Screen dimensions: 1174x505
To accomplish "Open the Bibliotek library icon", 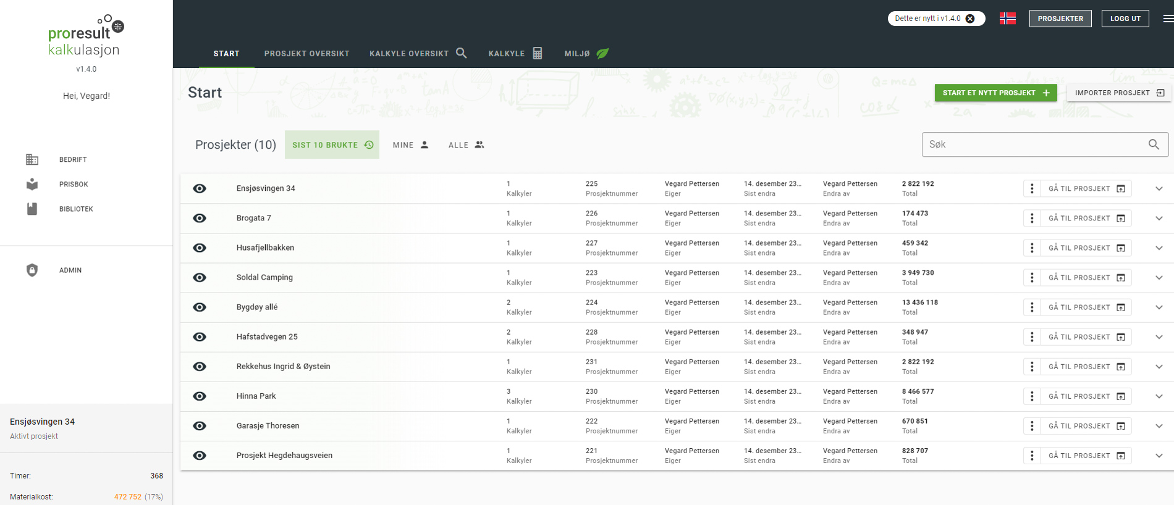I will click(32, 209).
